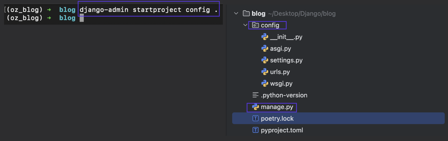Click the settings.py Python icon
The image size is (448, 141).
[x=265, y=60]
